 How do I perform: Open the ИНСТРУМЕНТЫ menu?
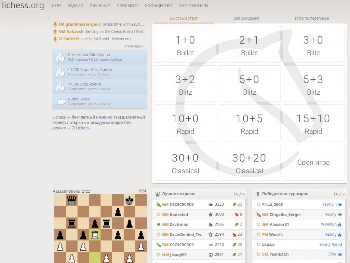193,6
